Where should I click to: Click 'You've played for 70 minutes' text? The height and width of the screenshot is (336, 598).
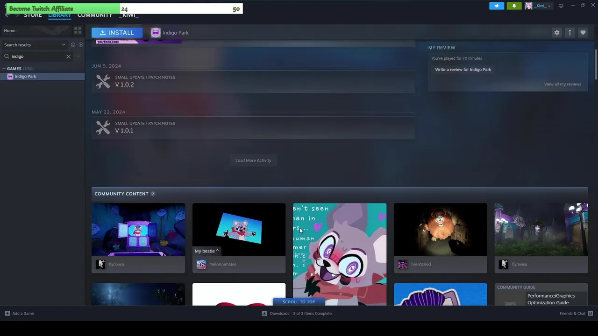456,58
